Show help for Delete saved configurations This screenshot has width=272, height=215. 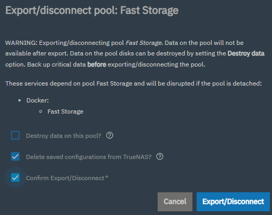(160, 156)
